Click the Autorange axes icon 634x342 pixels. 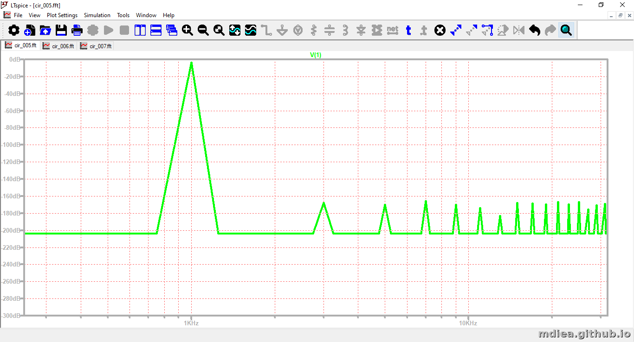235,31
